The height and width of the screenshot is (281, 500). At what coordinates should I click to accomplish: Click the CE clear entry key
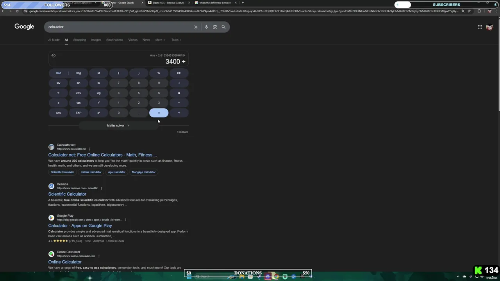[x=179, y=73]
